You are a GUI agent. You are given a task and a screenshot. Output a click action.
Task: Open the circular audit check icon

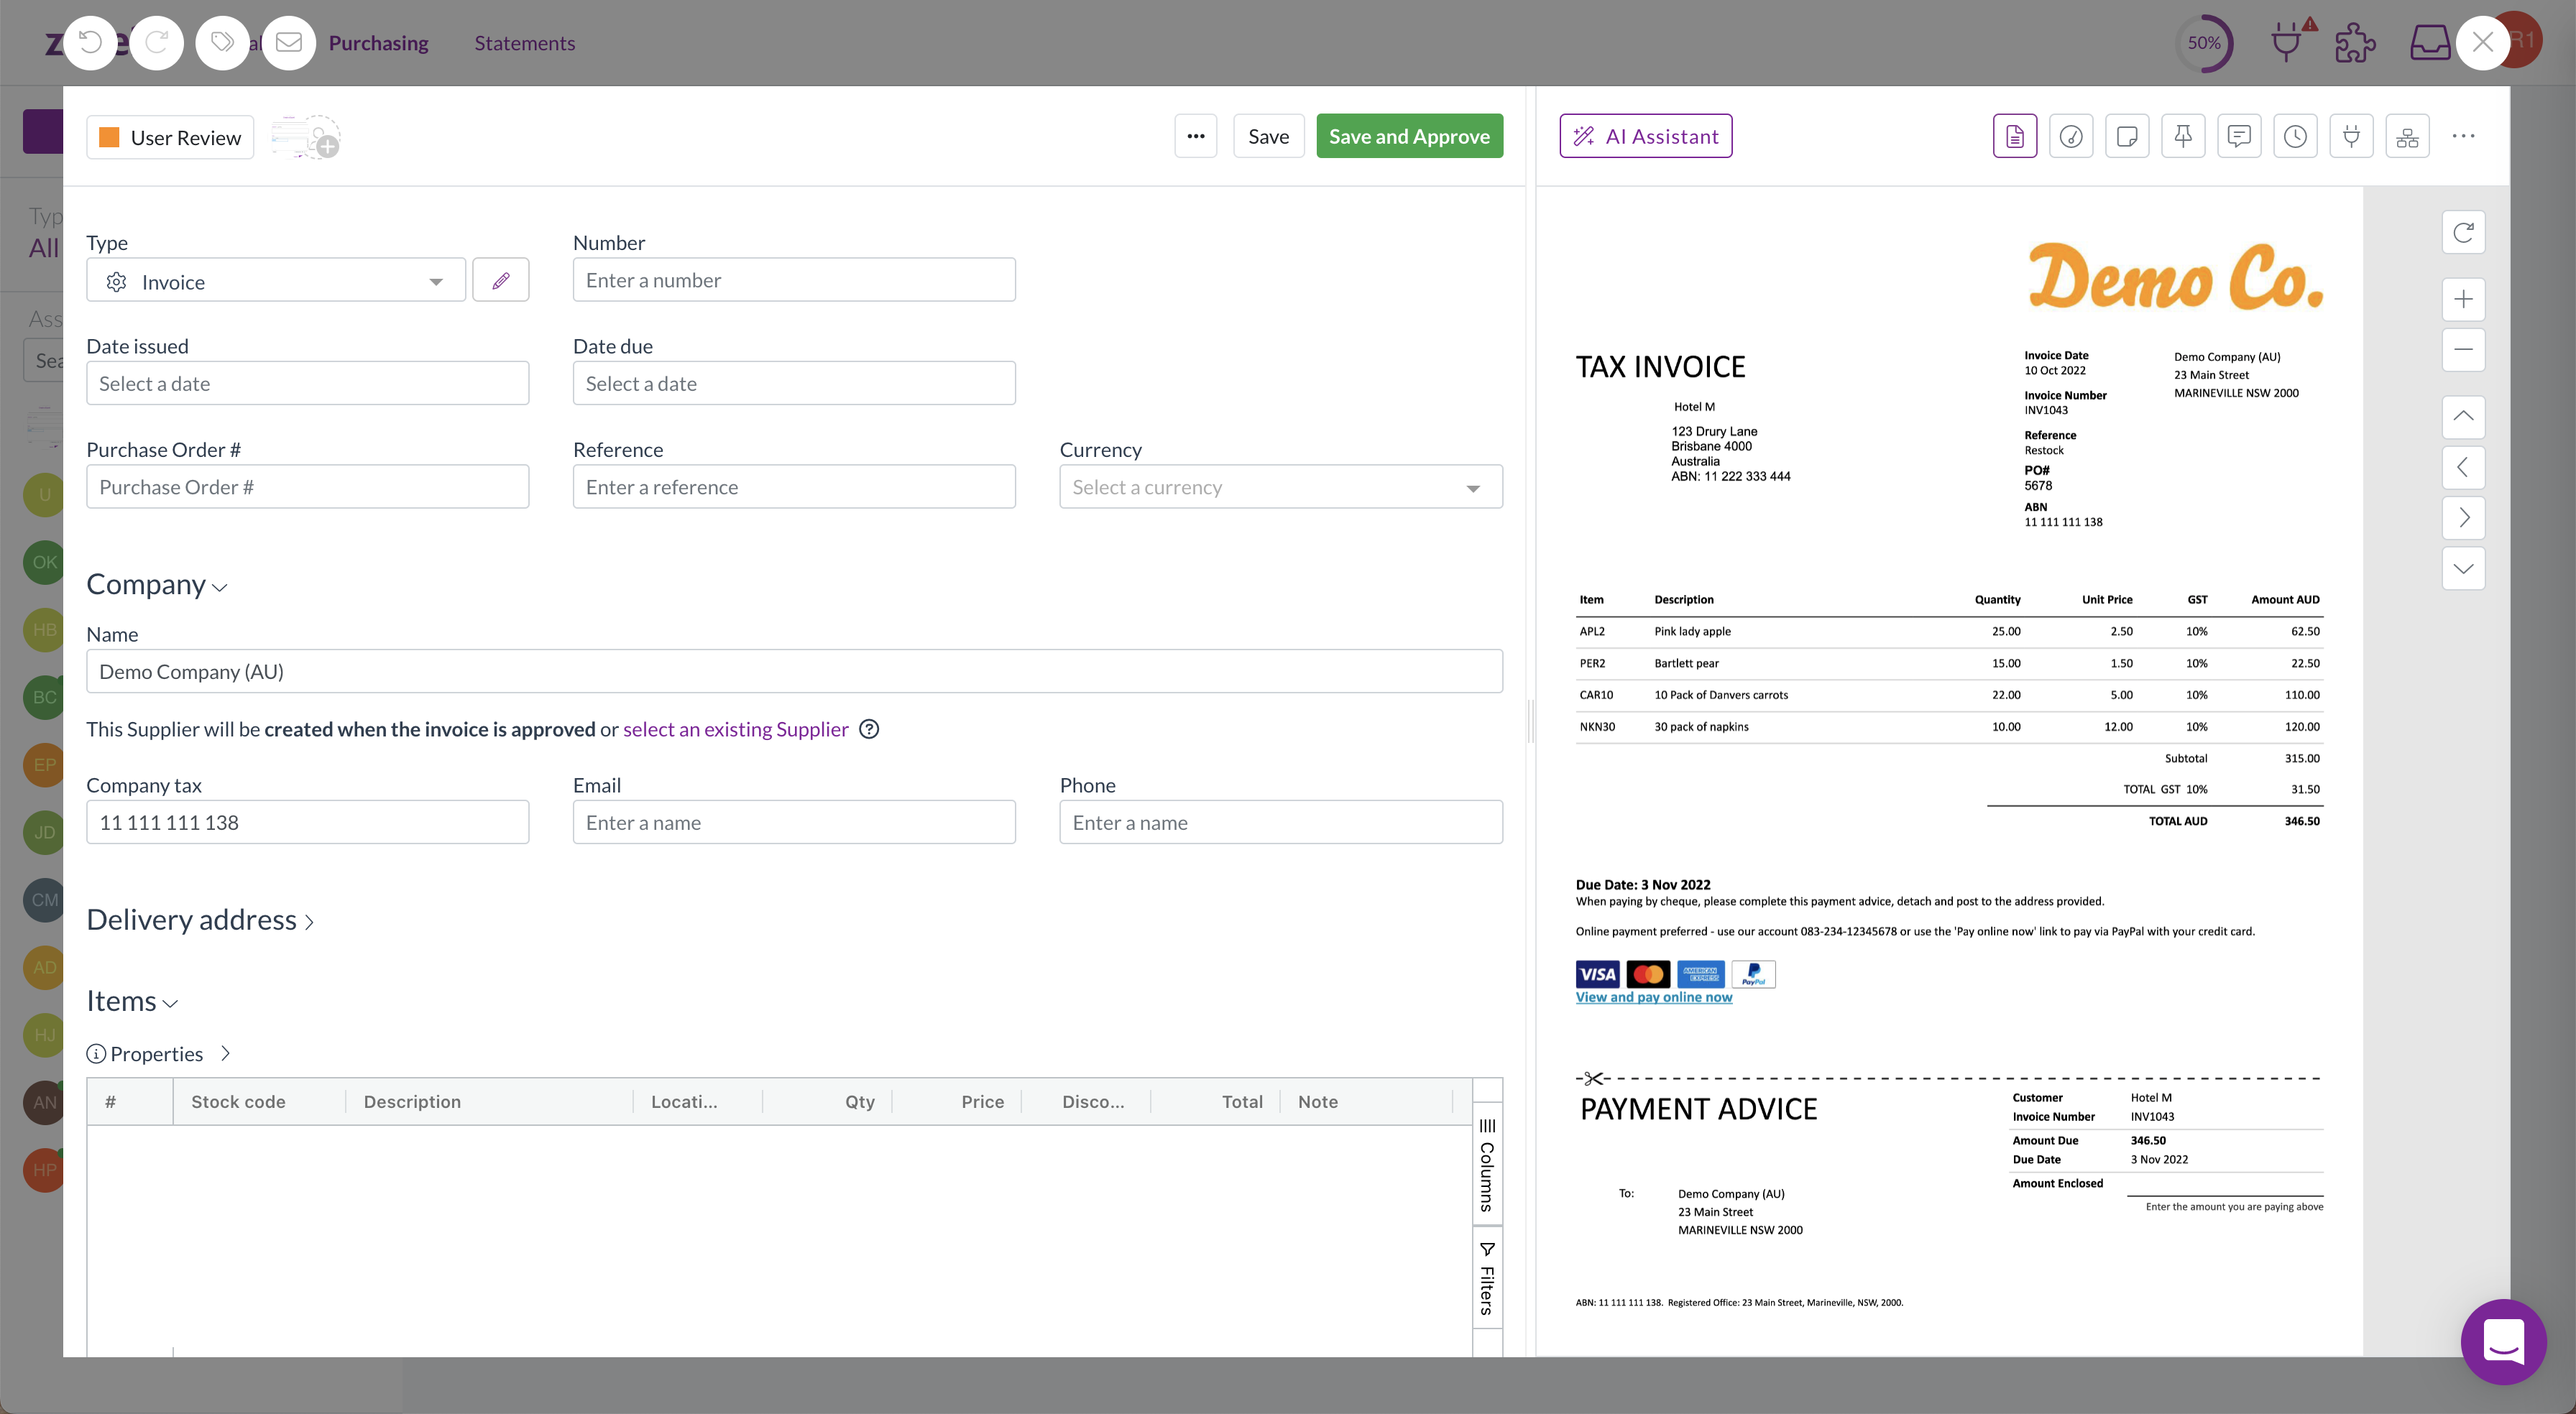point(2071,136)
